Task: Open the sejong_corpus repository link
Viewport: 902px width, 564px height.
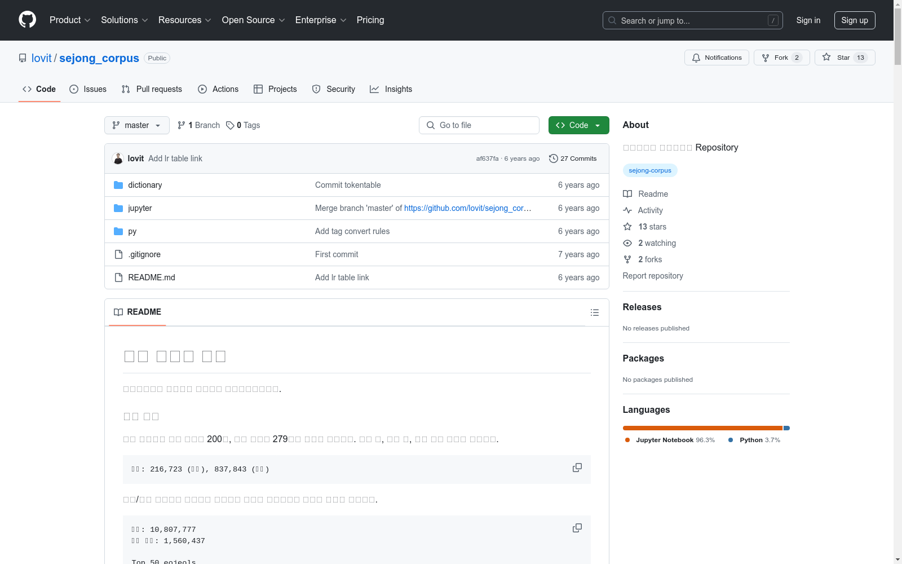Action: point(99,58)
